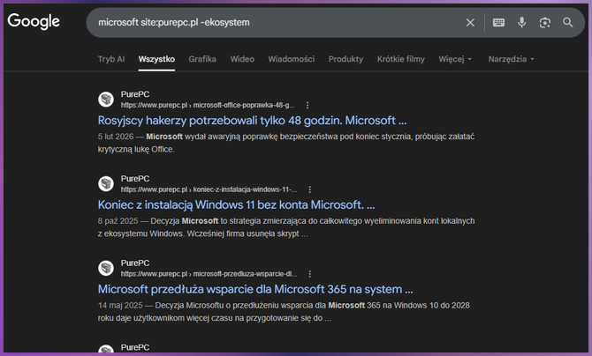Click the Google logo
Screen dimensions: 592x356
coord(34,21)
